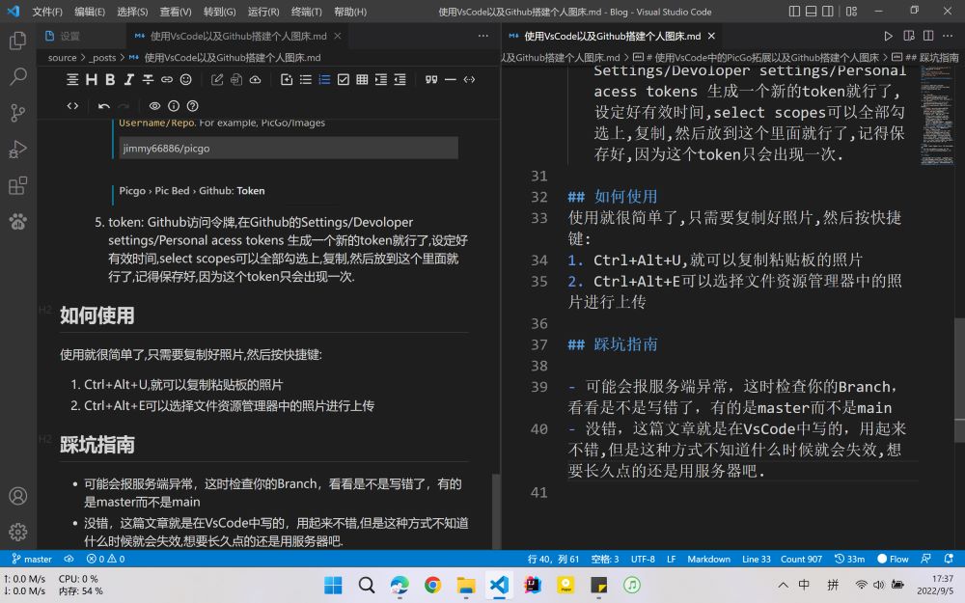
Task: Toggle the primary side bar layout button
Action: pyautogui.click(x=794, y=12)
